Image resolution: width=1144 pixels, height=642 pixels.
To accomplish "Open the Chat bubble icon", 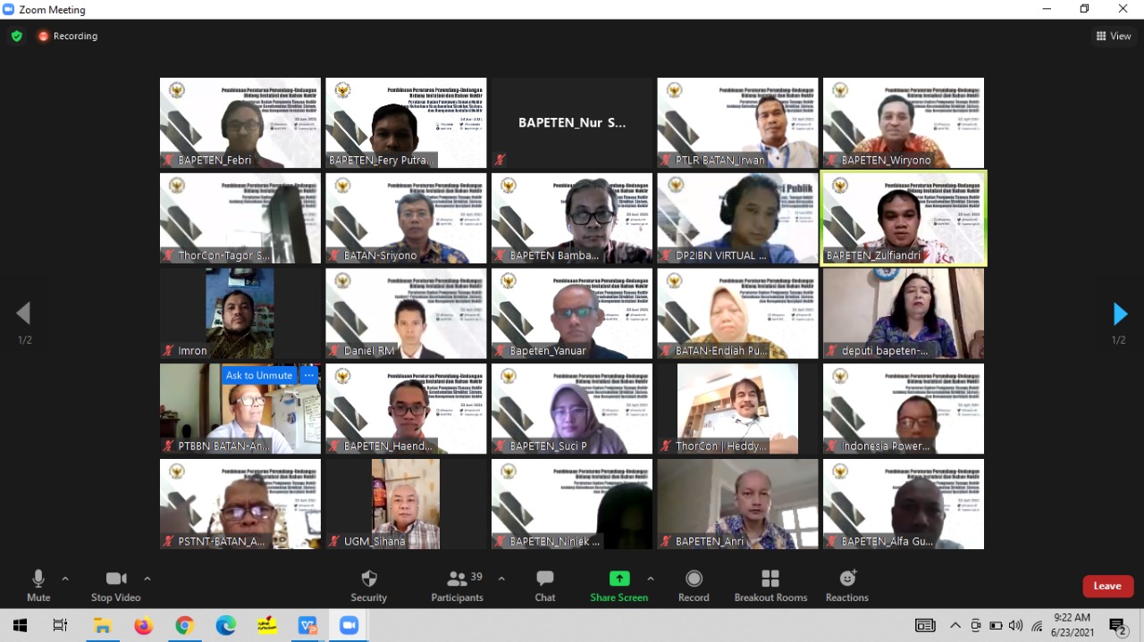I will [x=545, y=579].
